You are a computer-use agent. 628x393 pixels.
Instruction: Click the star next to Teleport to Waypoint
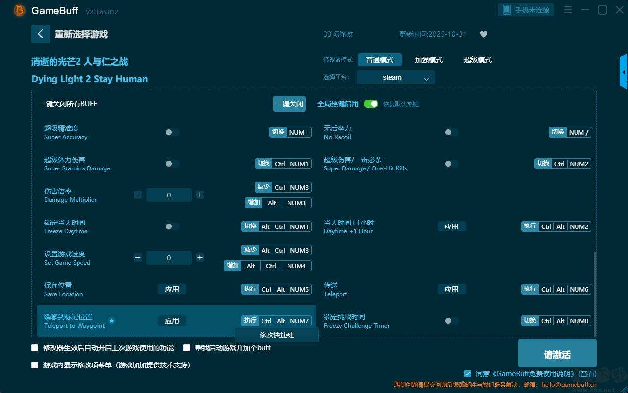click(112, 321)
